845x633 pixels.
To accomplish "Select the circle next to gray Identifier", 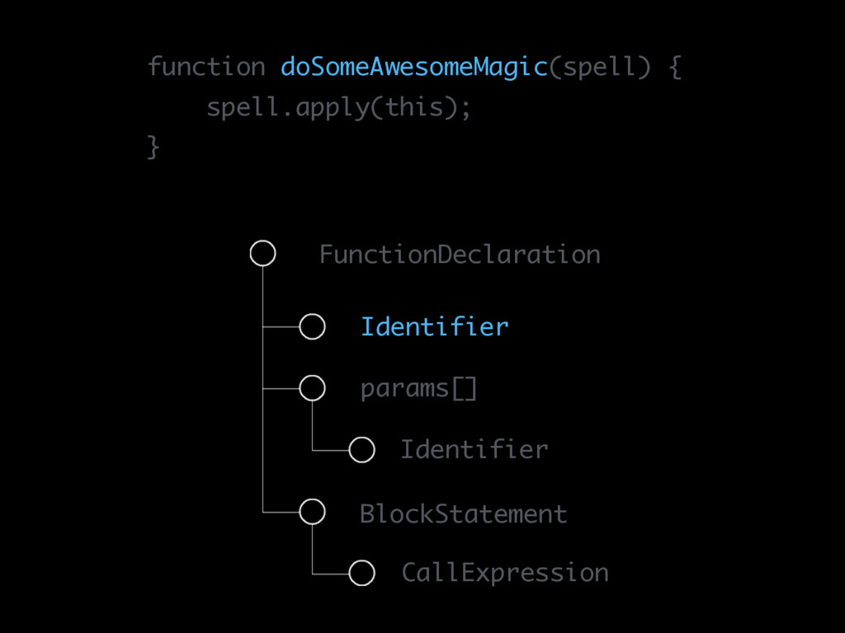I will (x=361, y=450).
